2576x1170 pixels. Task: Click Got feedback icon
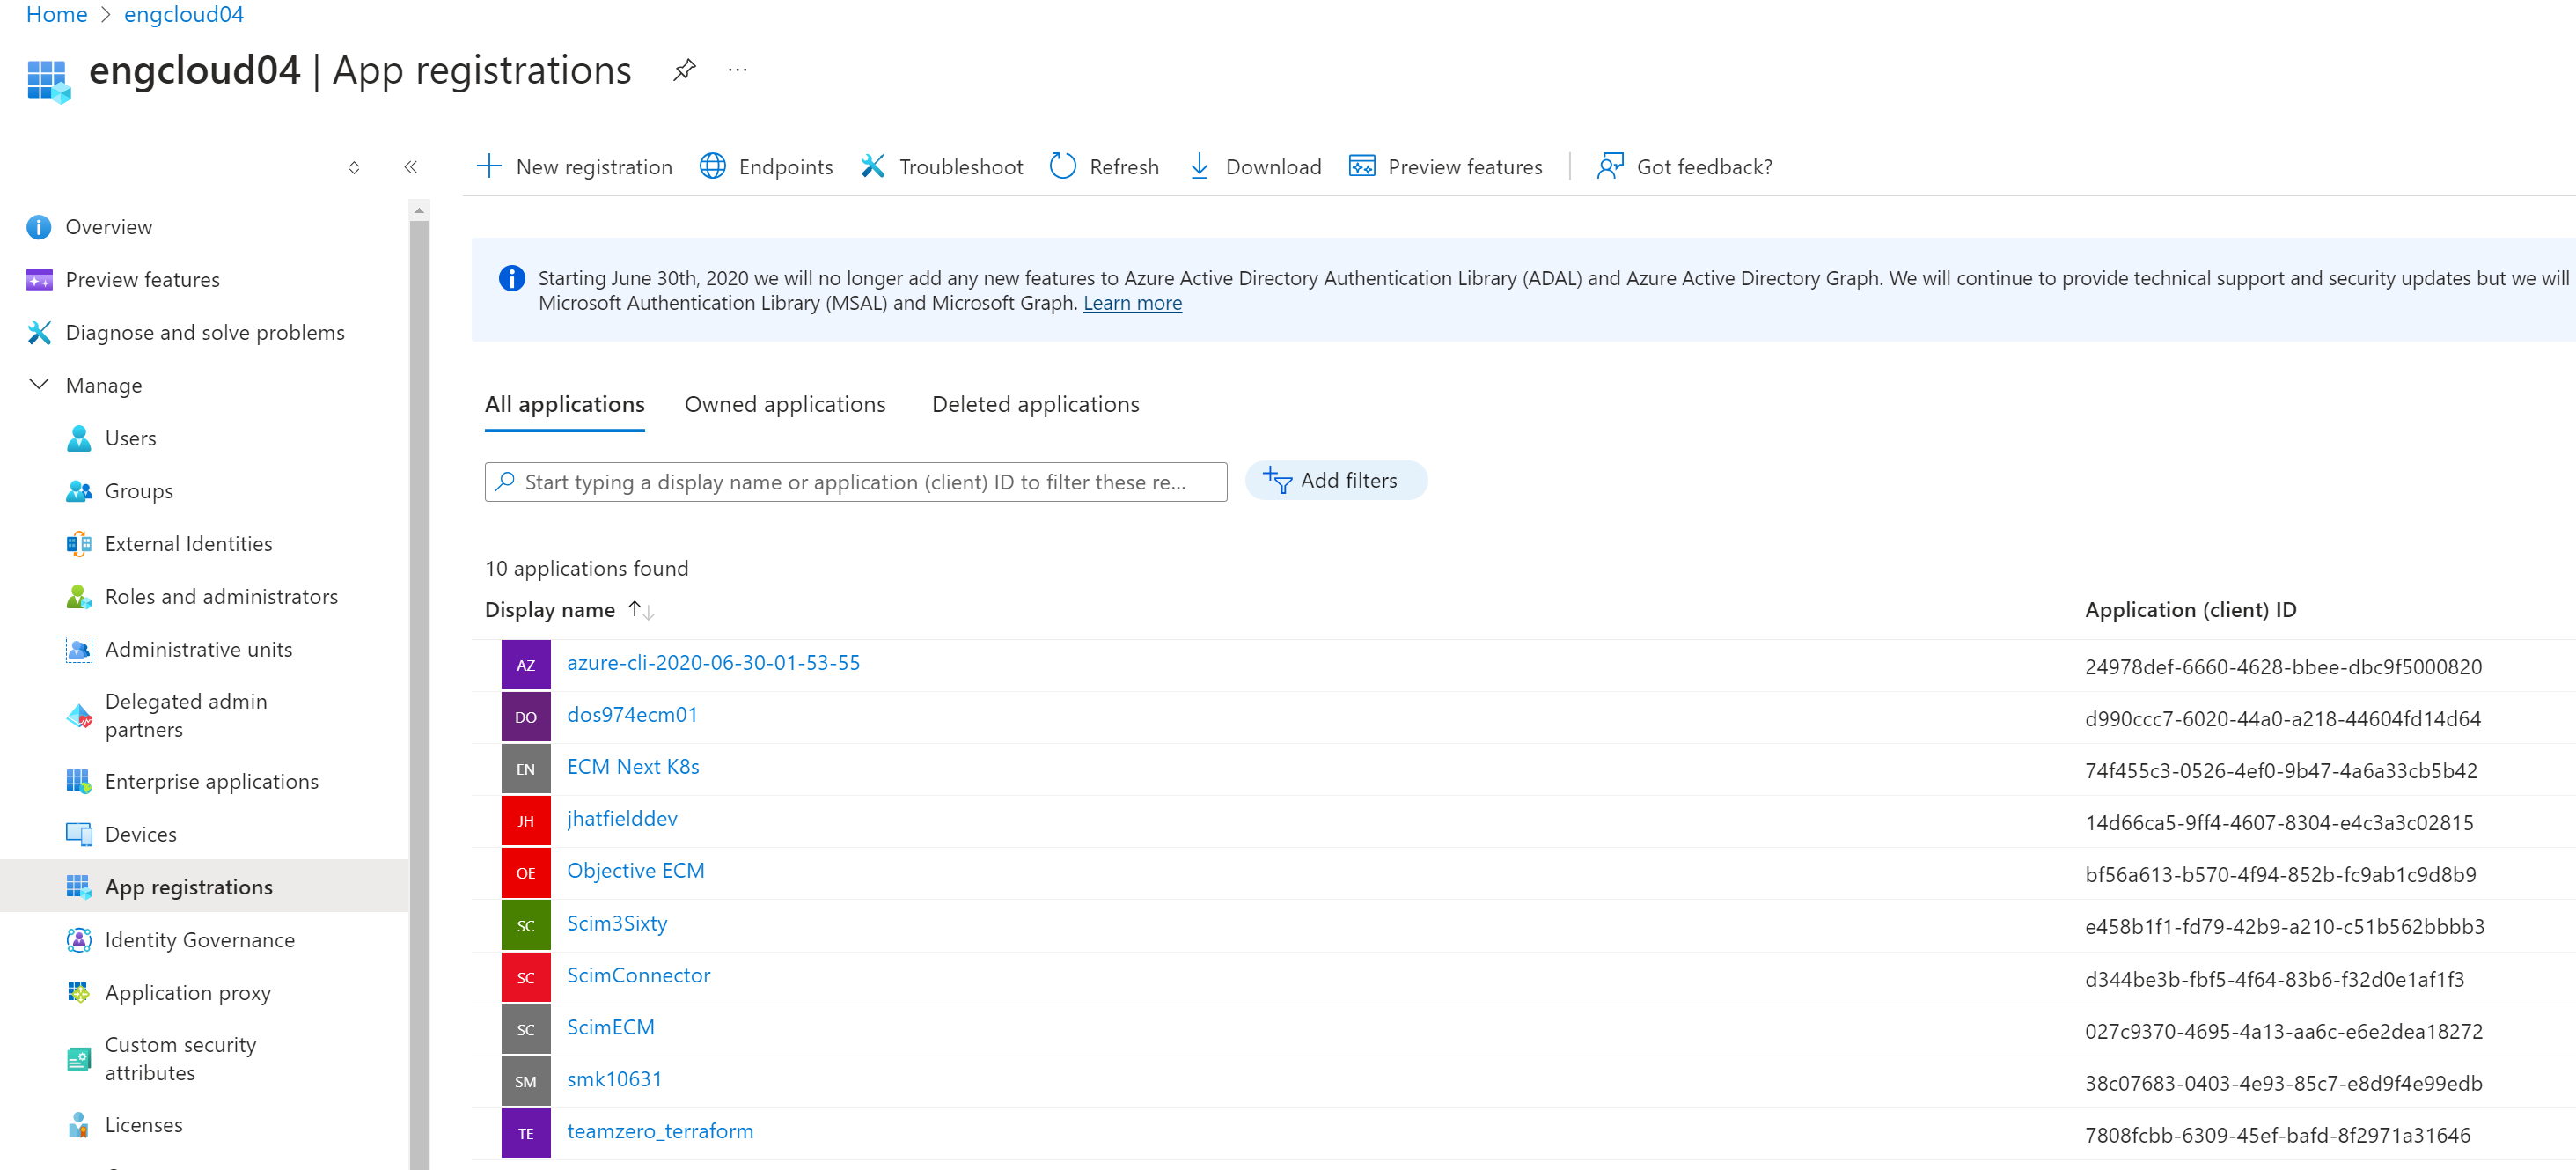tap(1609, 166)
